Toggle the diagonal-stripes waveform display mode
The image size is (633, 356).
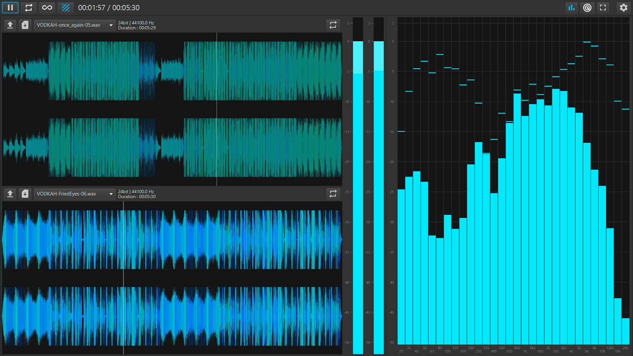pos(66,8)
